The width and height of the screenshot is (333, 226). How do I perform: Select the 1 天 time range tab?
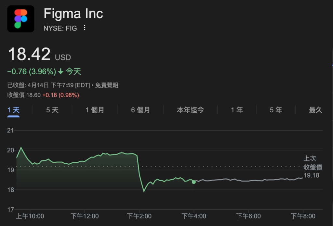(14, 110)
